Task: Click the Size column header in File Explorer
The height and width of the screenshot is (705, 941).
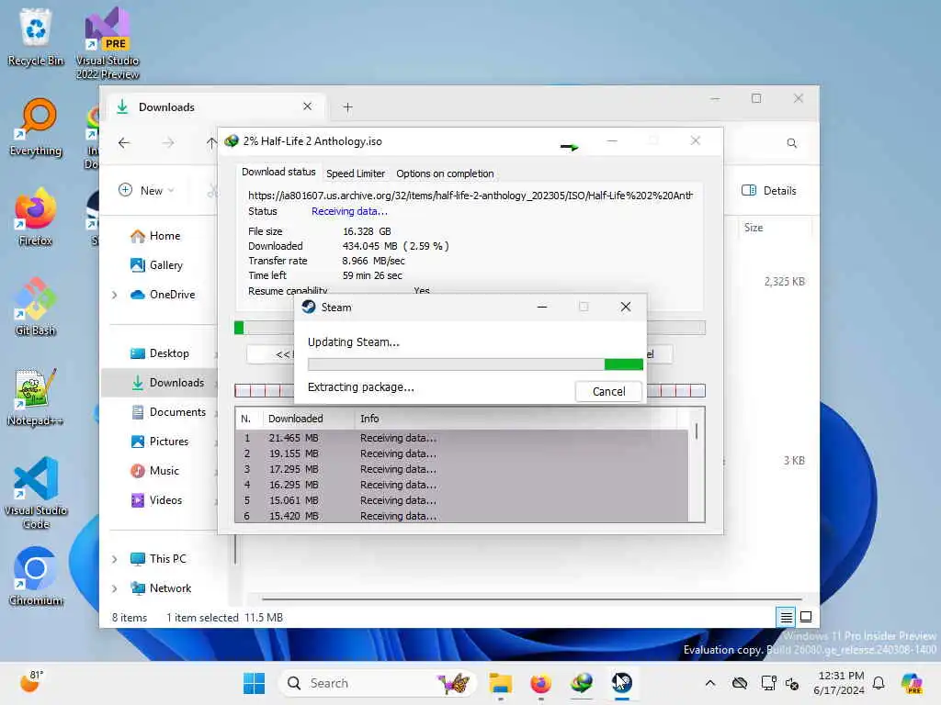Action: [x=774, y=228]
